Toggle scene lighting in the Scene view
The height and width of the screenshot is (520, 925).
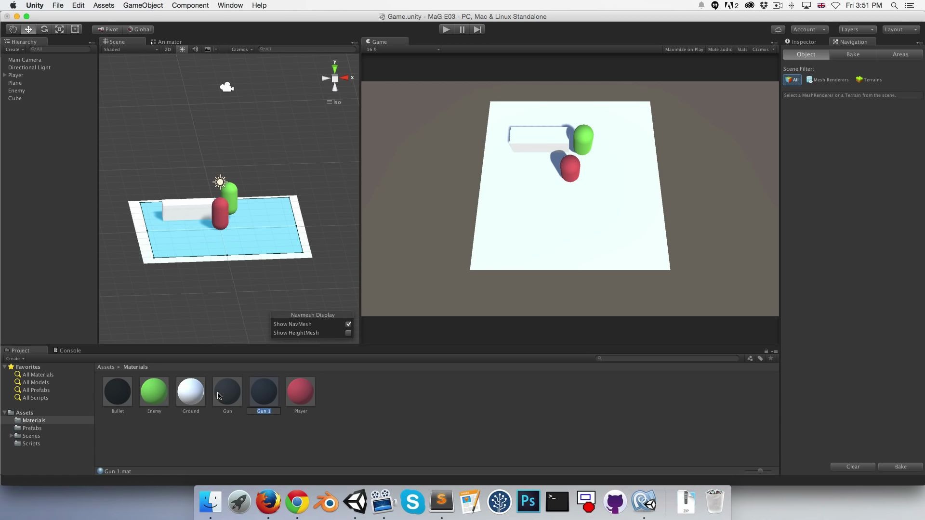point(182,49)
